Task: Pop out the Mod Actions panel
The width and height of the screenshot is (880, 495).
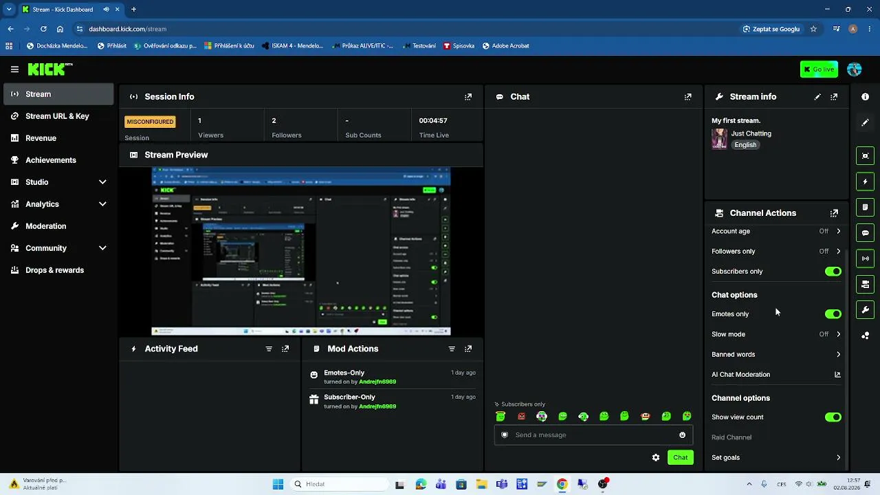Action: [x=468, y=349]
